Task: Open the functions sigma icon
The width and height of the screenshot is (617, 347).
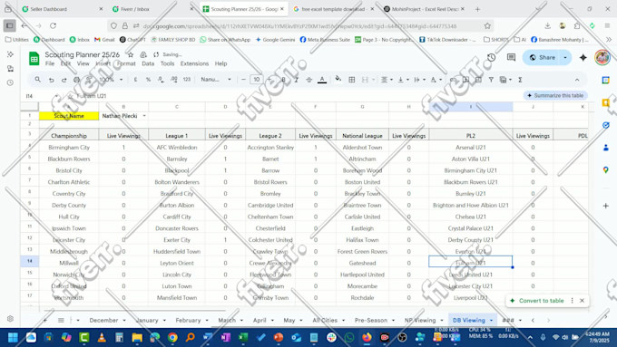Action: pos(520,80)
